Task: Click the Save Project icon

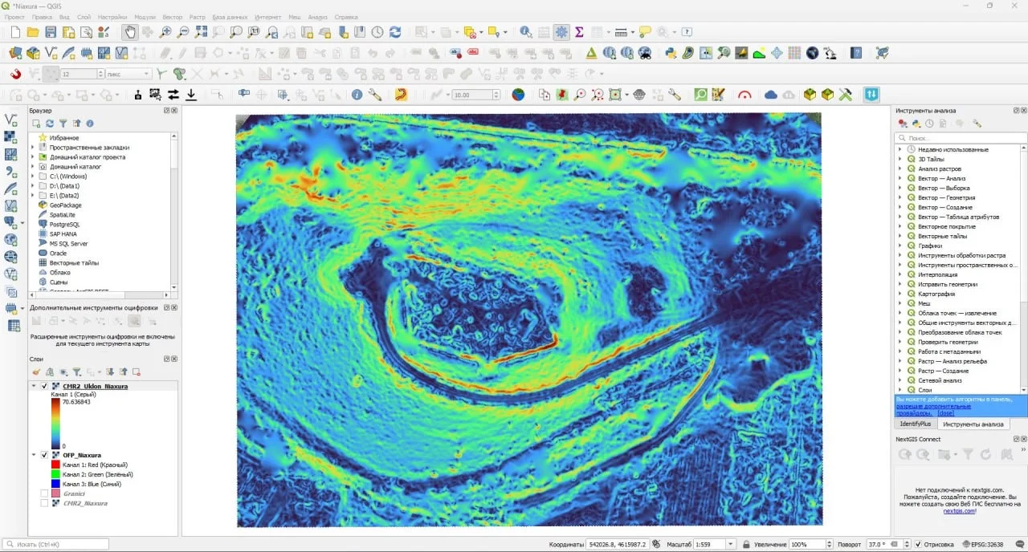Action: click(50, 32)
